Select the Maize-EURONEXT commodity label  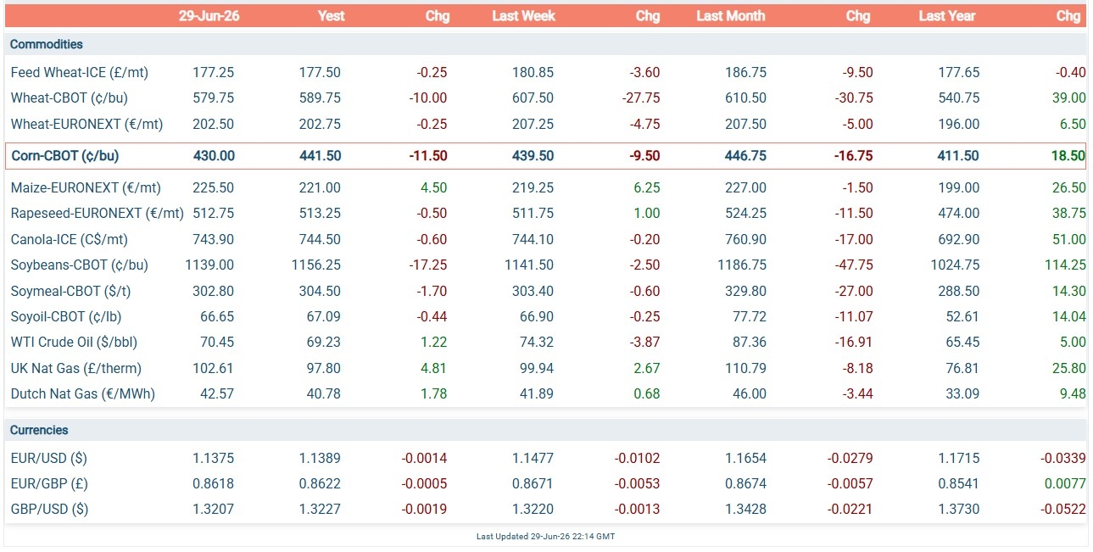coord(86,188)
